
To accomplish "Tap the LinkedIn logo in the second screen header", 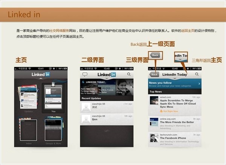I will coord(107,75).
